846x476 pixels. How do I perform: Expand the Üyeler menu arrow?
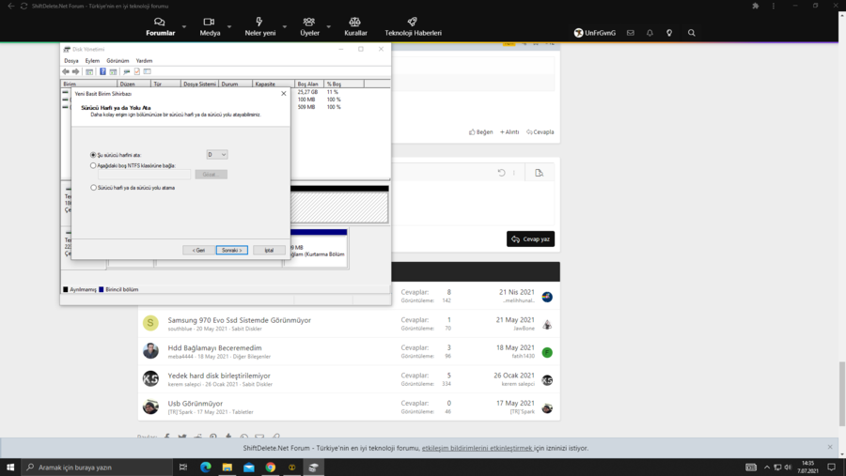pos(329,27)
